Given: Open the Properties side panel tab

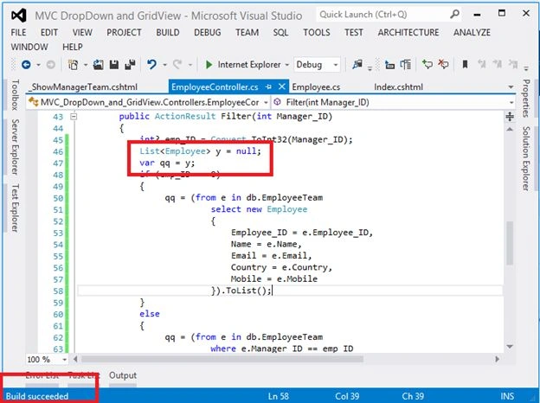Looking at the screenshot, I should click(526, 98).
